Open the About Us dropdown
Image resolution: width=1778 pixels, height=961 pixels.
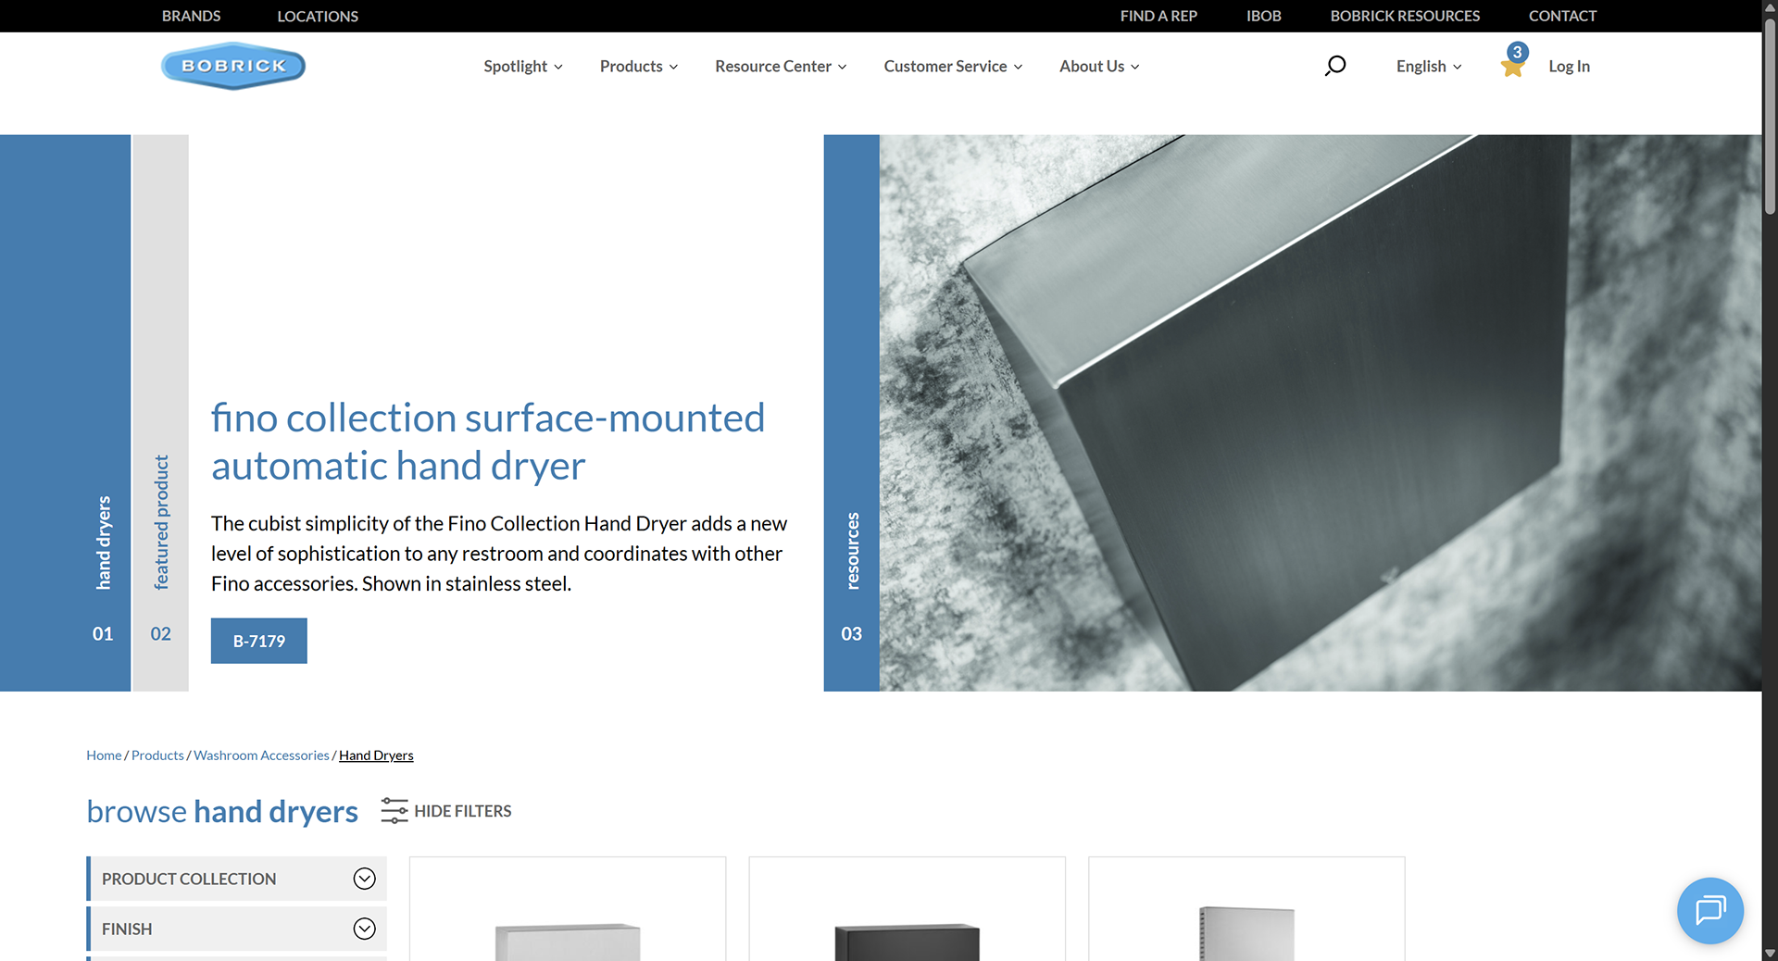pos(1099,67)
